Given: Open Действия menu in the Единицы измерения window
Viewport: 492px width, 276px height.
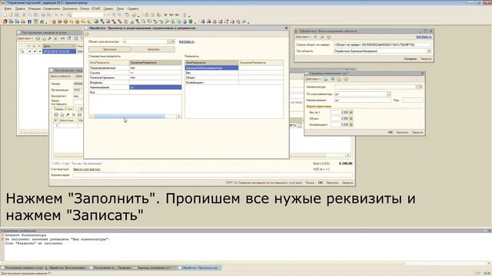Looking at the screenshot, I should [x=313, y=79].
